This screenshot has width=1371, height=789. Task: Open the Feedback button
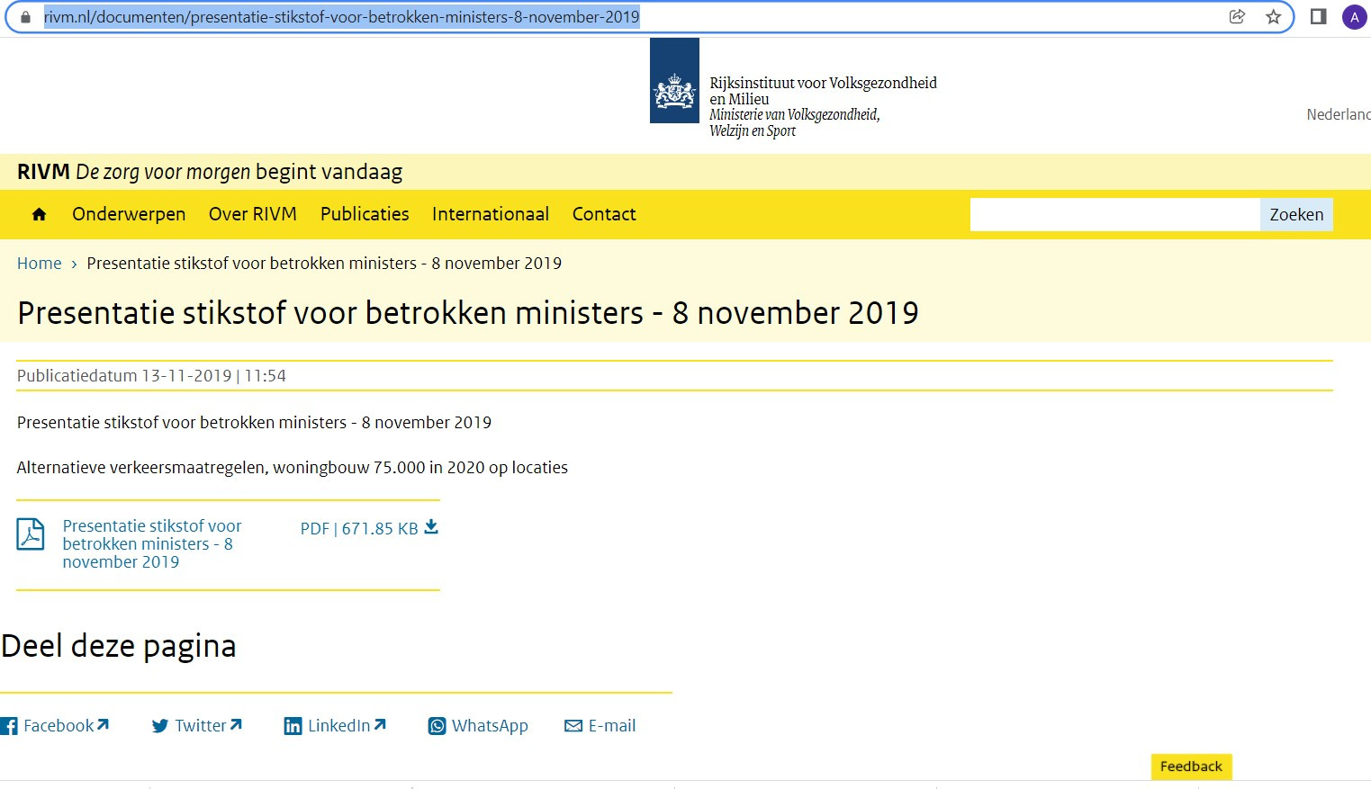(x=1190, y=766)
